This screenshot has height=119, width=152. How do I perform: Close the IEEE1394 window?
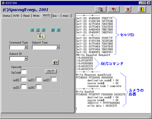click(149, 3)
